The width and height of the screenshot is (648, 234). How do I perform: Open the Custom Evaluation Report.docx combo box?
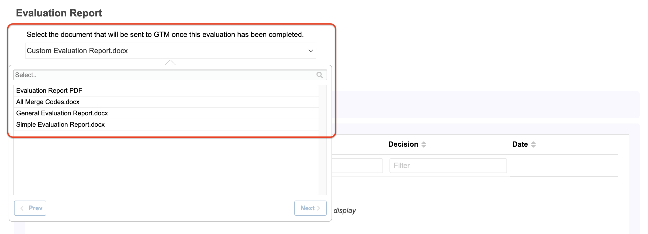(170, 51)
